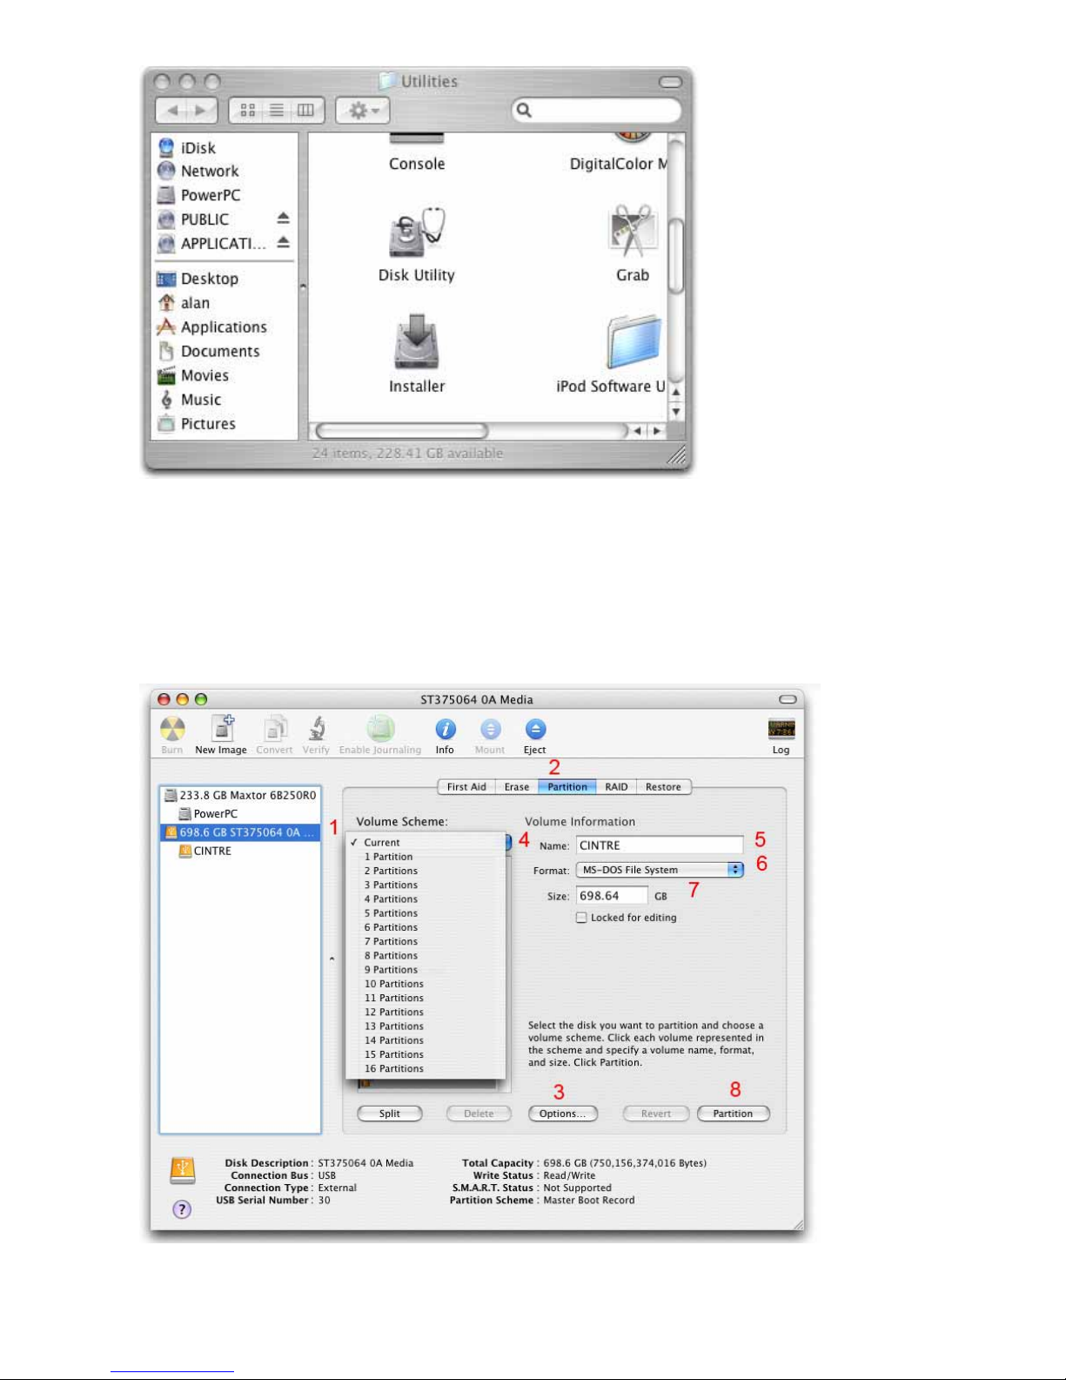
Task: Click the Mount toolbar icon
Action: (x=490, y=735)
